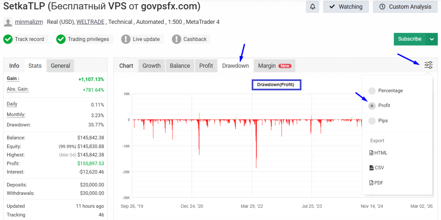Viewport: 441px width, 220px height.
Task: Click the Cashback warning icon
Action: [x=176, y=39]
